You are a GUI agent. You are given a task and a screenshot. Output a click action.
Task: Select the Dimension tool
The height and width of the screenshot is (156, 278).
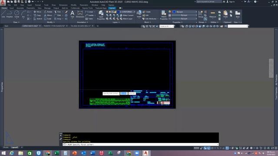(x=80, y=14)
